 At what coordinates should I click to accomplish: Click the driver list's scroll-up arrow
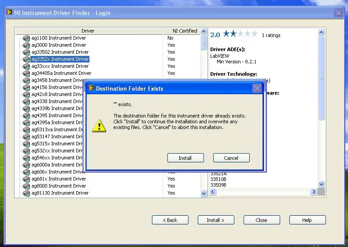[x=204, y=32]
